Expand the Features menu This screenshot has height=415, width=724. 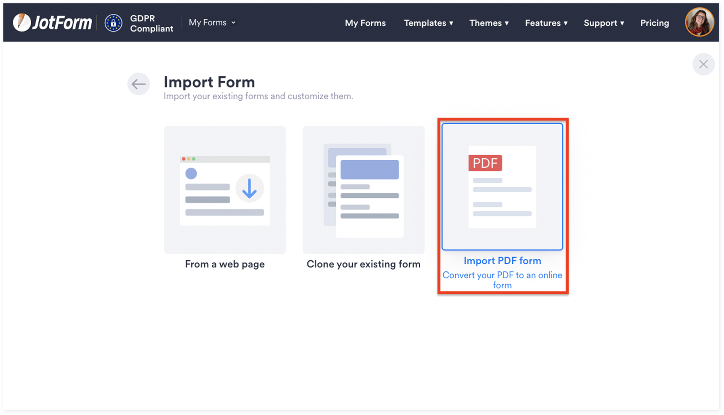546,23
